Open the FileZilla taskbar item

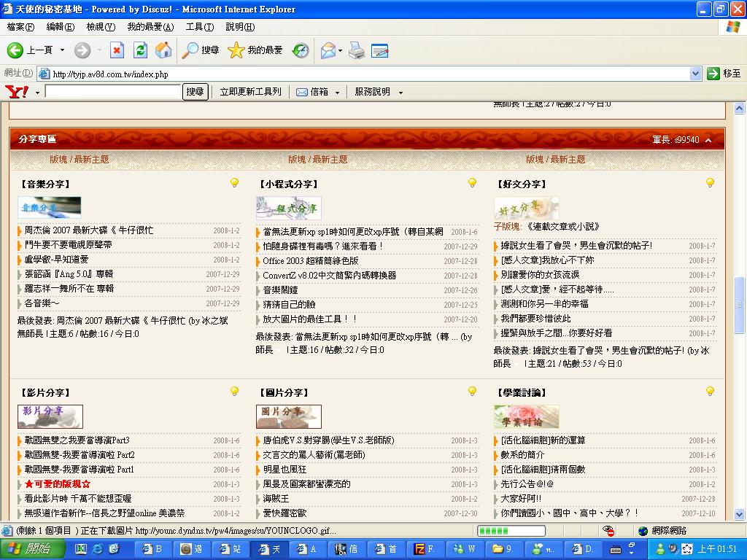coord(424,549)
